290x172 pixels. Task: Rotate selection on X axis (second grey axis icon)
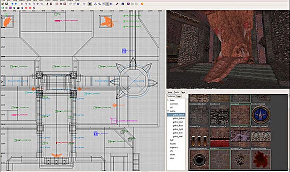point(26,4)
